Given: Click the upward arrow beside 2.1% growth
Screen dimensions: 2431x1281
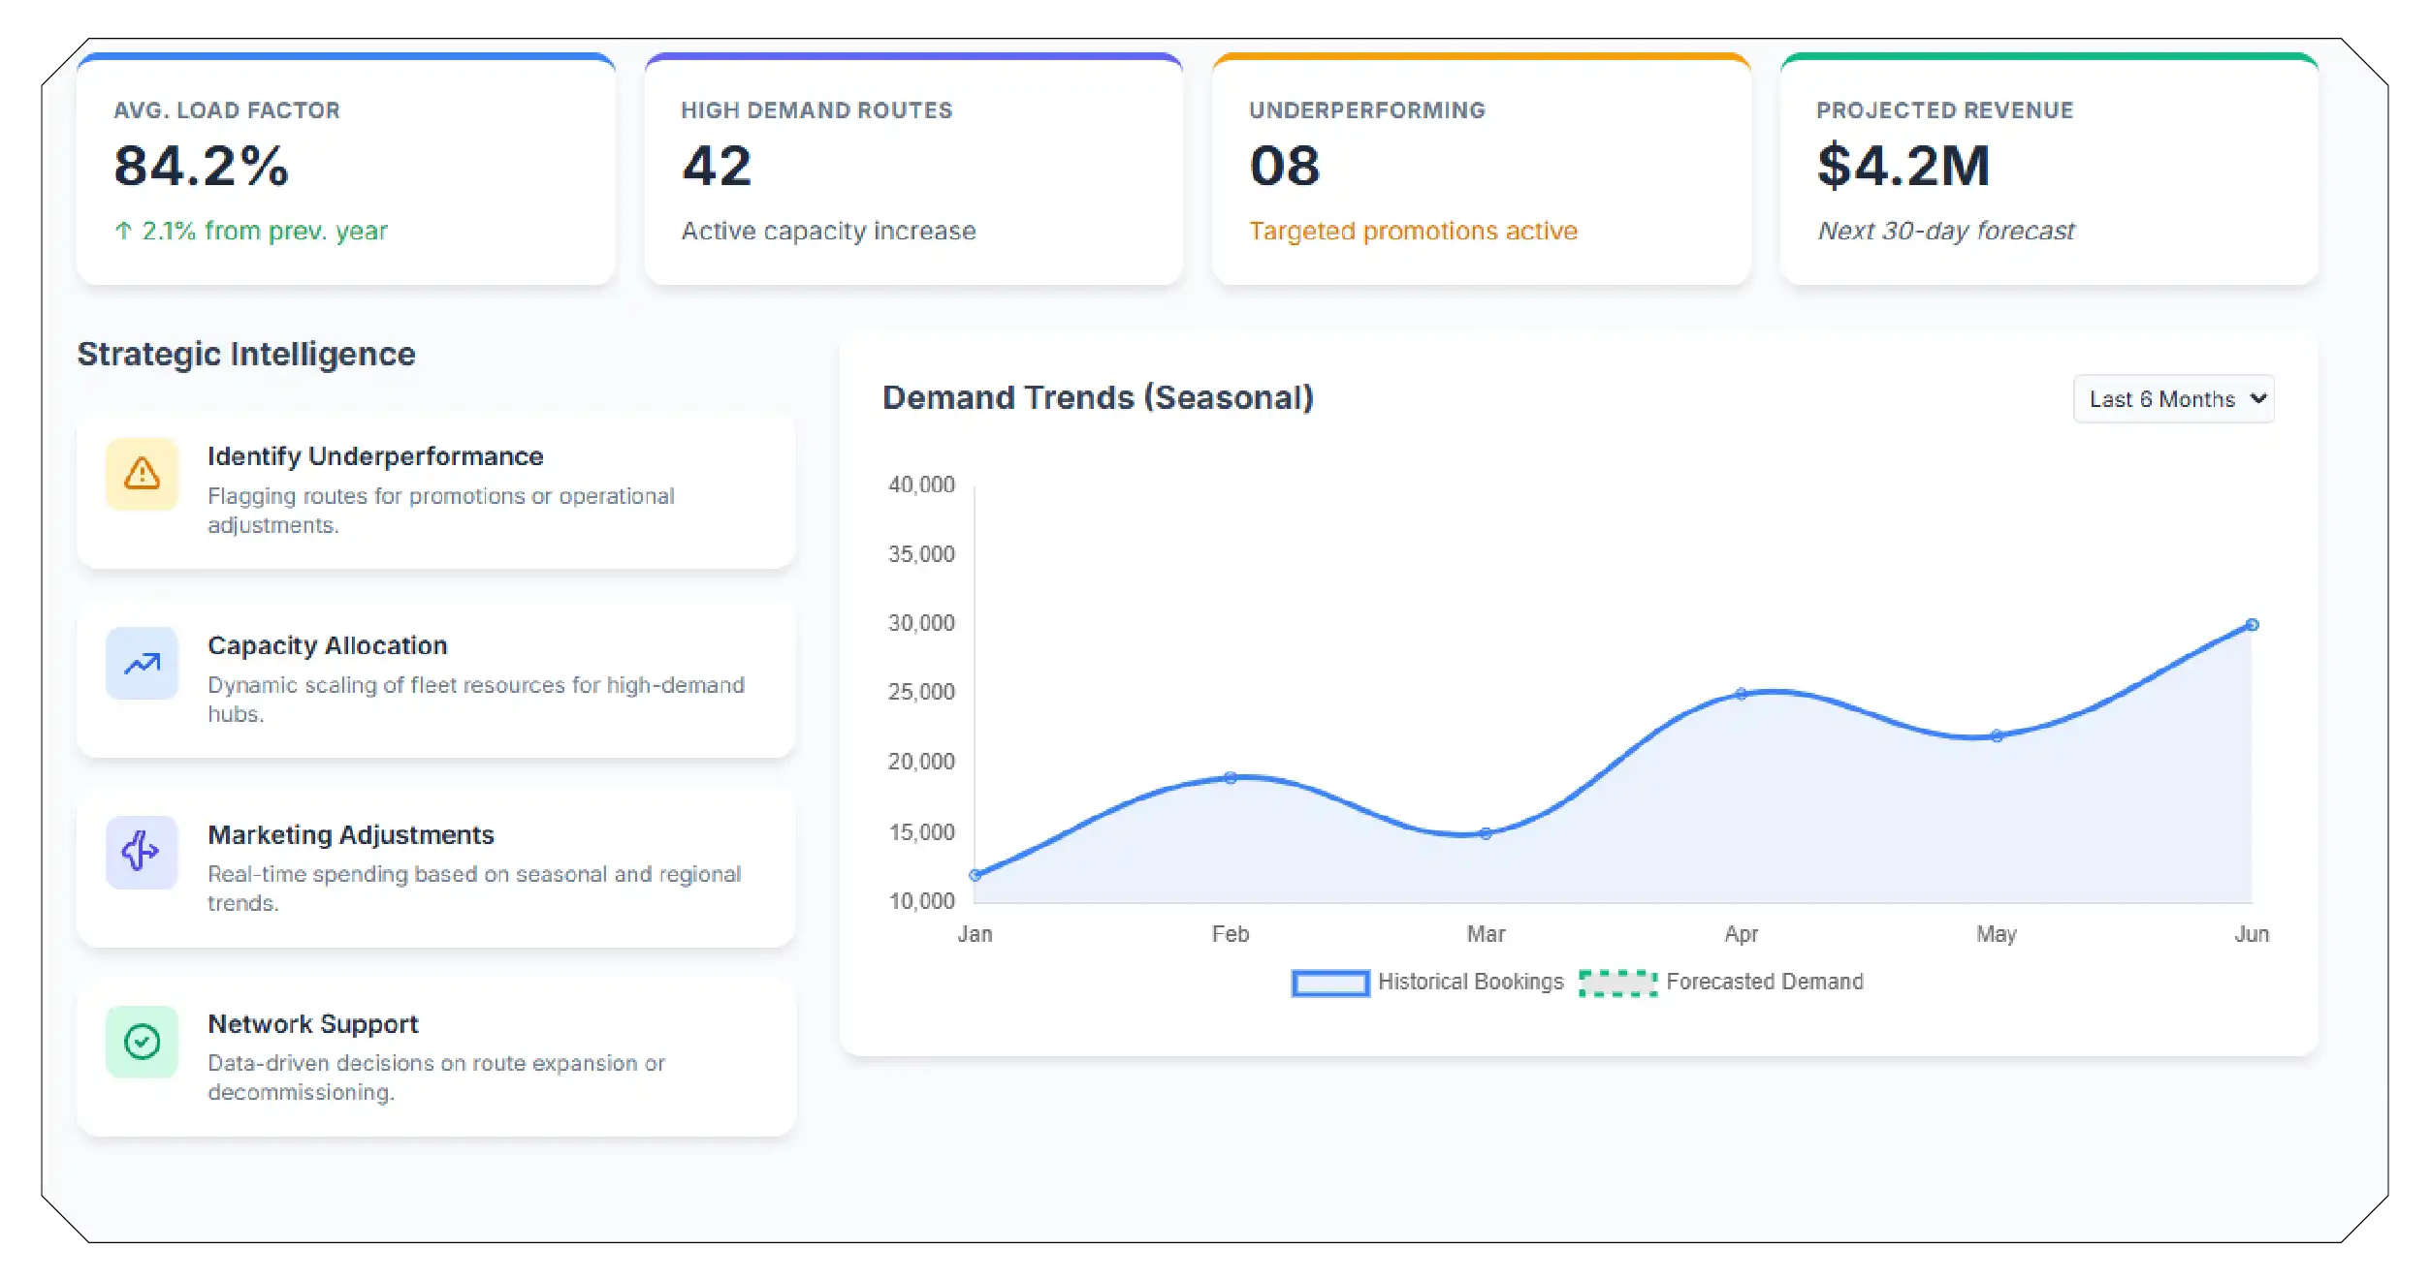Looking at the screenshot, I should 123,231.
